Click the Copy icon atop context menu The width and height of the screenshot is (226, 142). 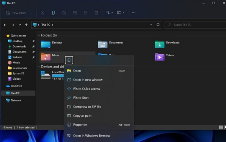point(69,60)
